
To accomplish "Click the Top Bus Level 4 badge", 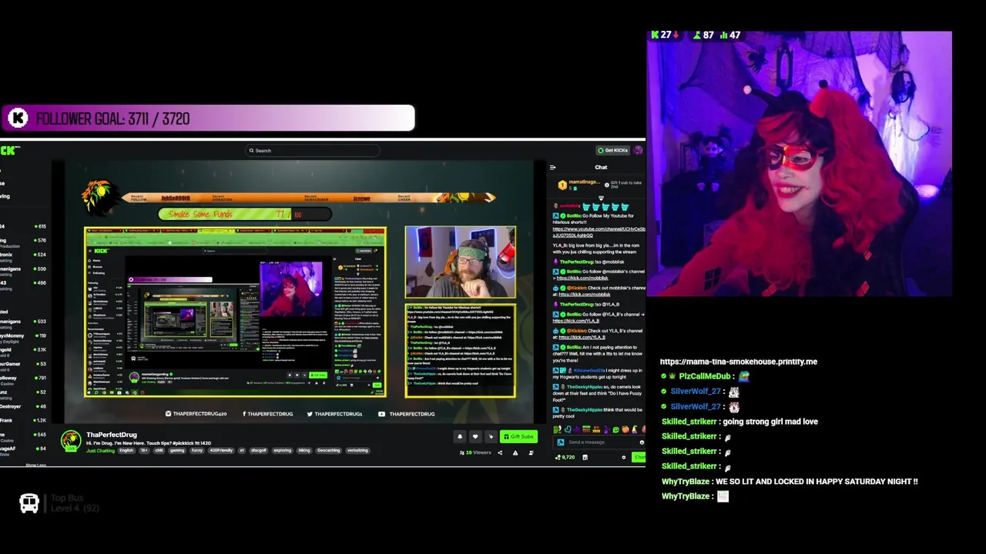I will pyautogui.click(x=59, y=503).
